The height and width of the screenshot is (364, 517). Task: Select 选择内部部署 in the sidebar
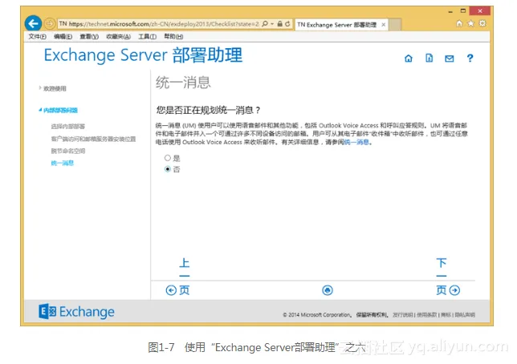(68, 127)
